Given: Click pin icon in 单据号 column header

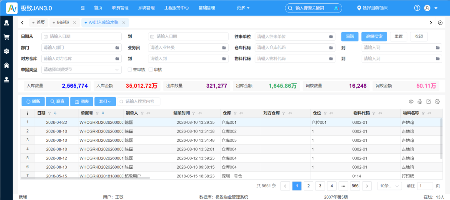Looking at the screenshot, I should (103, 113).
